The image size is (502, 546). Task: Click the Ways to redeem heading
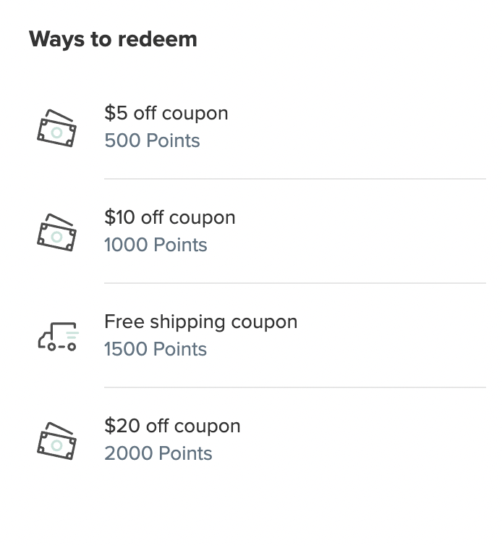tap(113, 39)
